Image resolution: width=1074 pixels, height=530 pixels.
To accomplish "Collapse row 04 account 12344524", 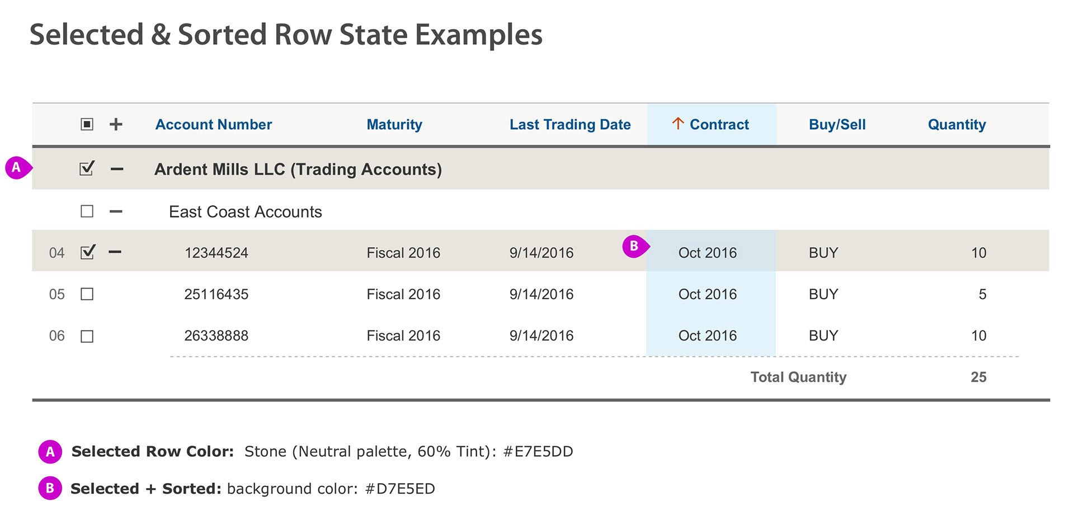I will [115, 252].
